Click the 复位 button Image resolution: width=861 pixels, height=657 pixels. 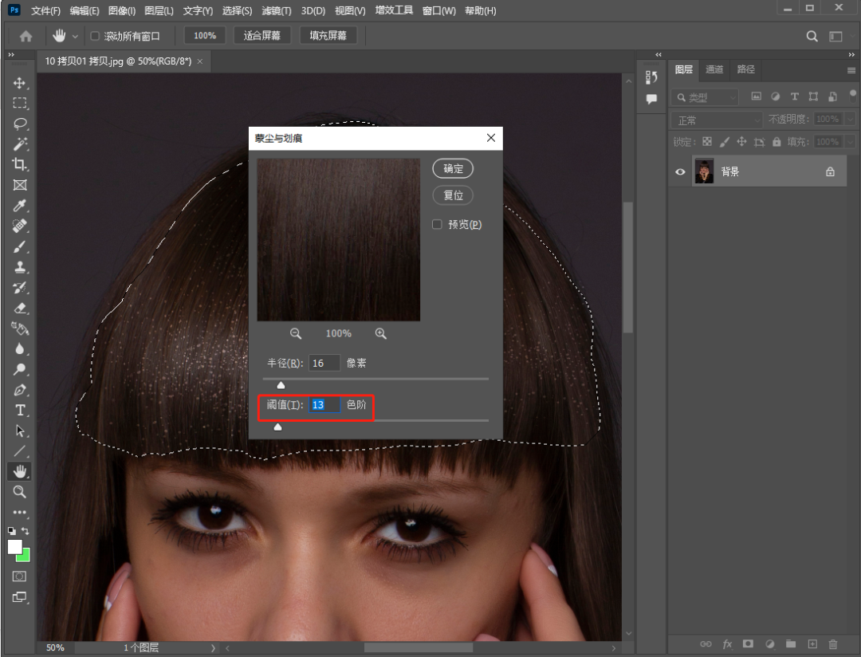pos(453,195)
